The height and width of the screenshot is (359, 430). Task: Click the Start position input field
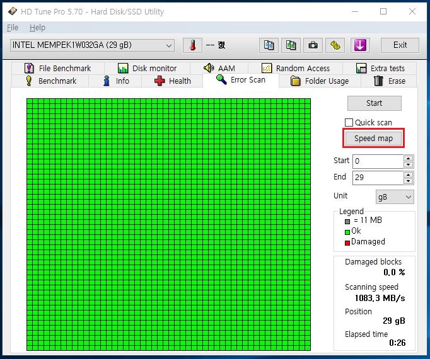tap(378, 161)
